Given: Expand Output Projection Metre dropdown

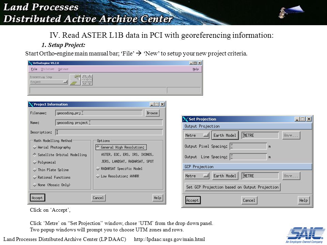Looking at the screenshot, I should tap(197, 135).
